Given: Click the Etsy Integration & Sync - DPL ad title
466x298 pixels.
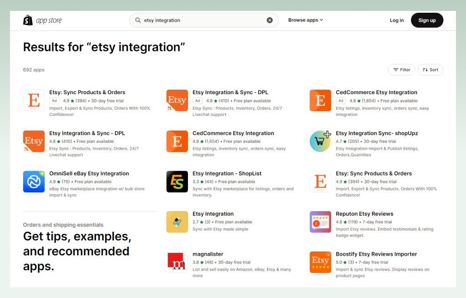Looking at the screenshot, I should [x=230, y=92].
